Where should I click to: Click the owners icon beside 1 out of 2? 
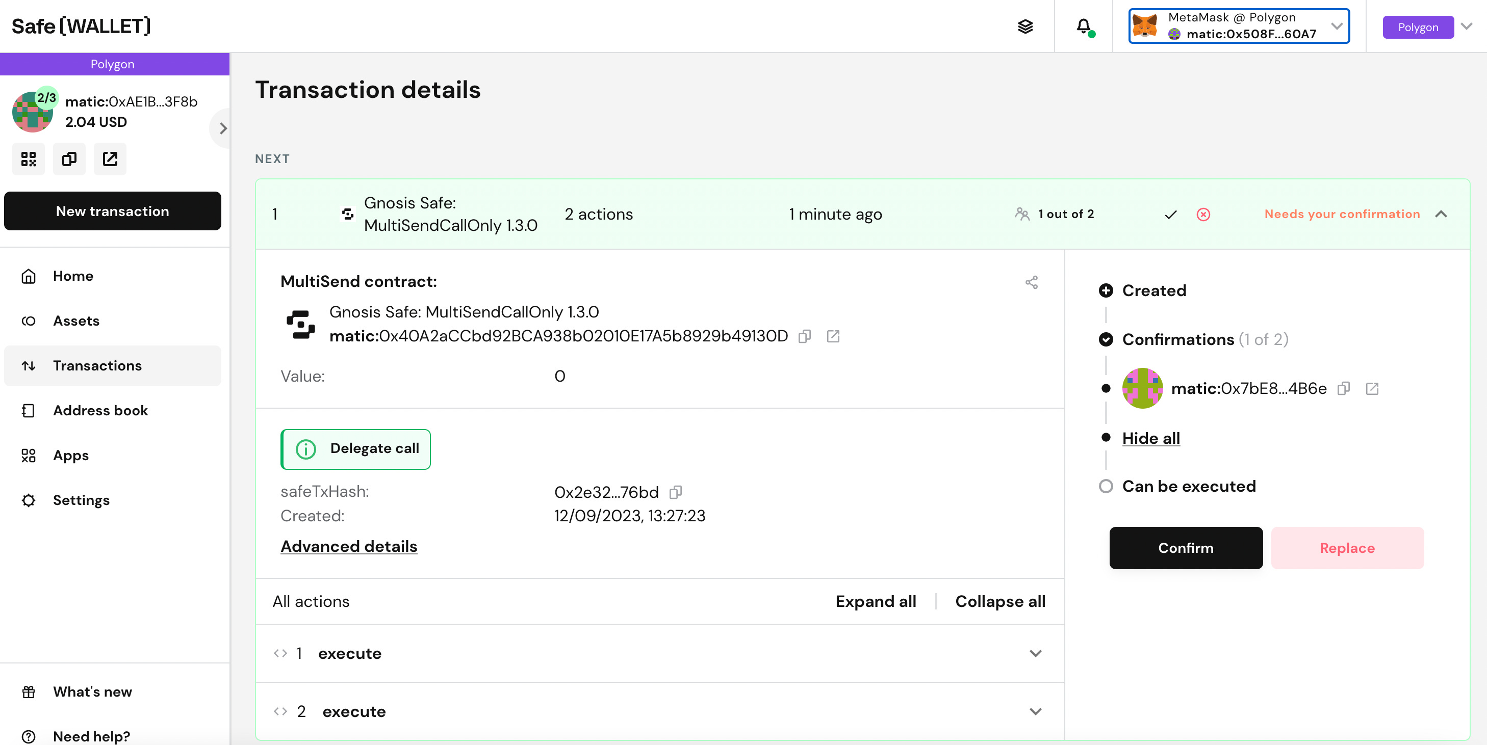[x=1022, y=214]
